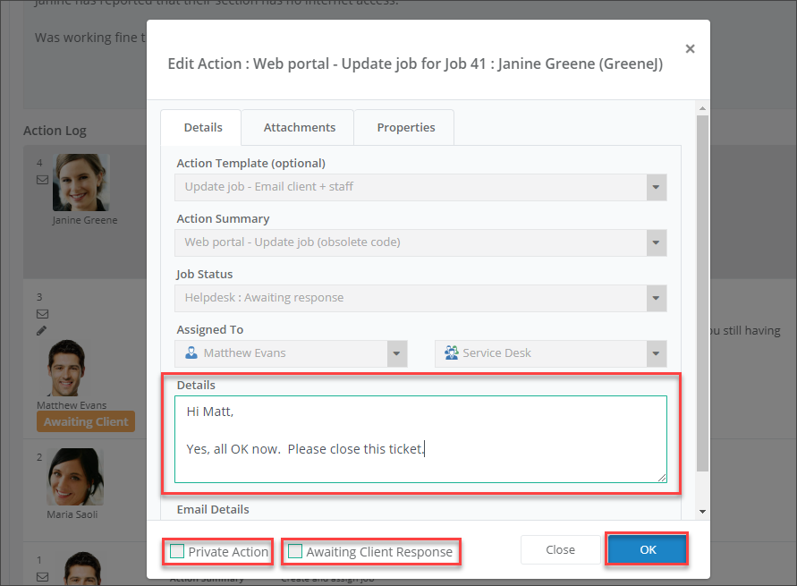
Task: Click the resize grip of the Details box
Action: point(662,477)
